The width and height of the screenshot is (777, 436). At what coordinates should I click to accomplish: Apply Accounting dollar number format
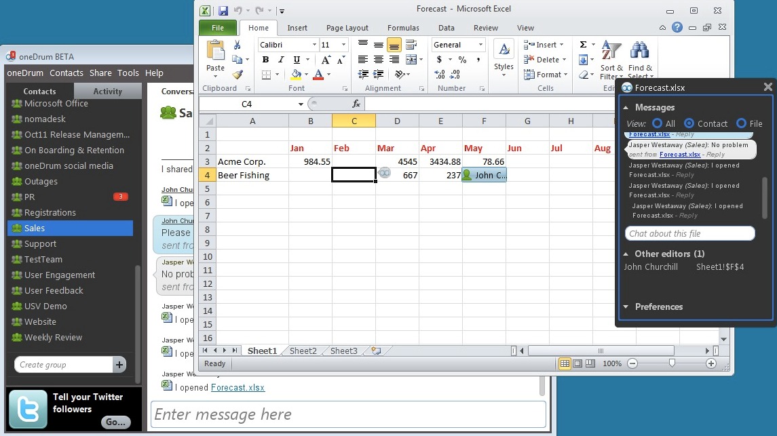pyautogui.click(x=439, y=60)
